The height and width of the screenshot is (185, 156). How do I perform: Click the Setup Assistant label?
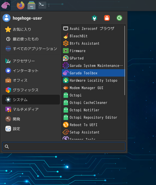coord(85,132)
